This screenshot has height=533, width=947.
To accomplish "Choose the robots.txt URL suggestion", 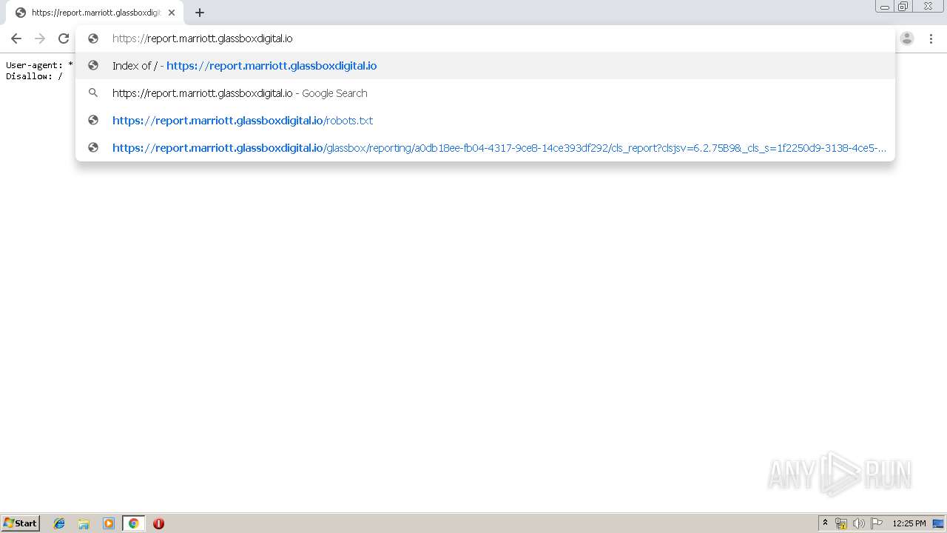I will click(x=485, y=121).
